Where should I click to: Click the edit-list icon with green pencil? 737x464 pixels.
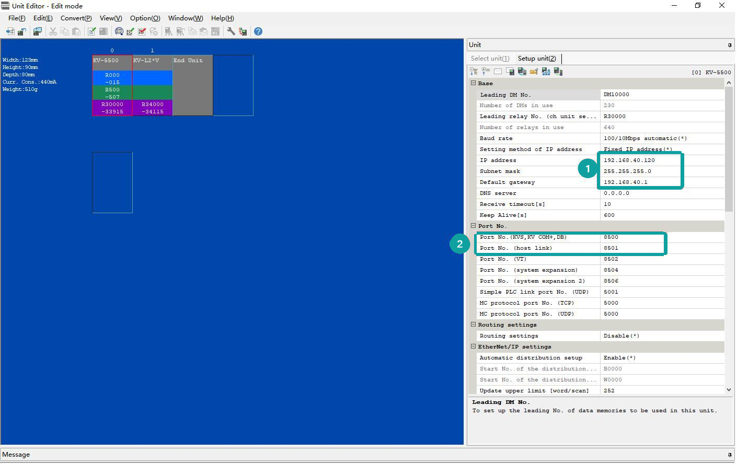tap(92, 31)
